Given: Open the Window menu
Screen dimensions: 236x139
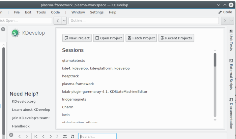Looking at the screenshot, I should [x=78, y=12].
